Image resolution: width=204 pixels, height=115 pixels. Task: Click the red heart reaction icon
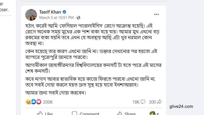(x=39, y=102)
